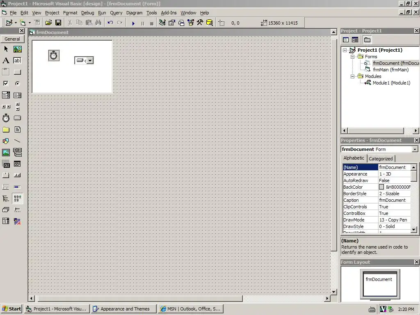Select the DirListBox folder tool
Image resolution: width=420 pixels, height=315 pixels.
6,130
